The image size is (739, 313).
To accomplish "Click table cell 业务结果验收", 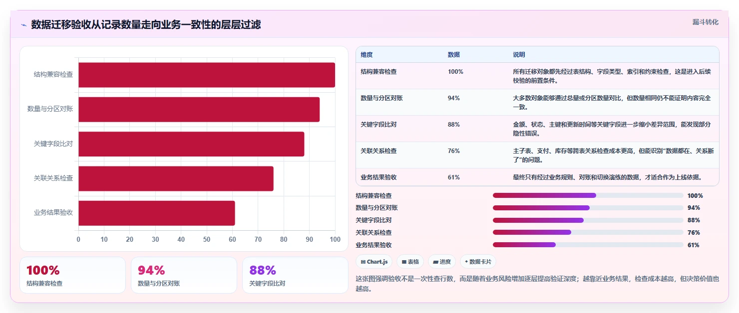I will tap(378, 177).
